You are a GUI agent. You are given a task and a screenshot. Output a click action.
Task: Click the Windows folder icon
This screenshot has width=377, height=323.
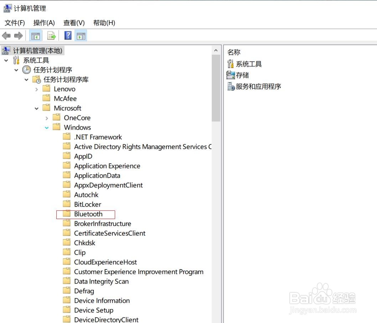(57, 127)
